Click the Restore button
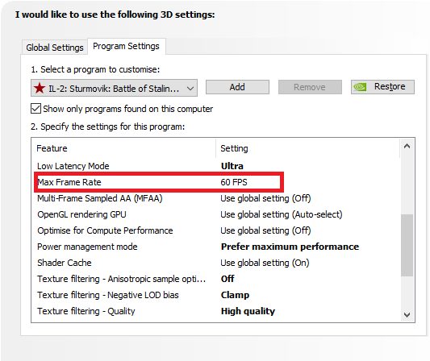 tap(382, 87)
